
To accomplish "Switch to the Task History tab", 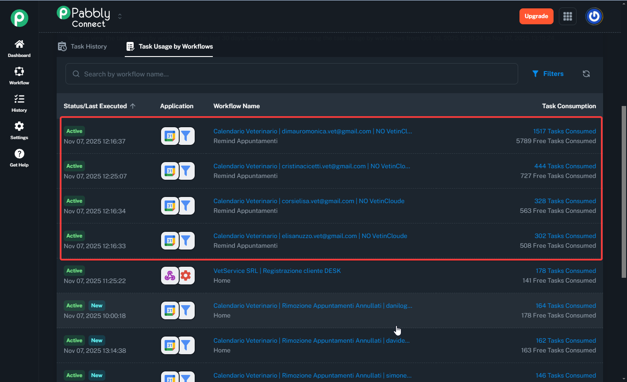I will 83,46.
